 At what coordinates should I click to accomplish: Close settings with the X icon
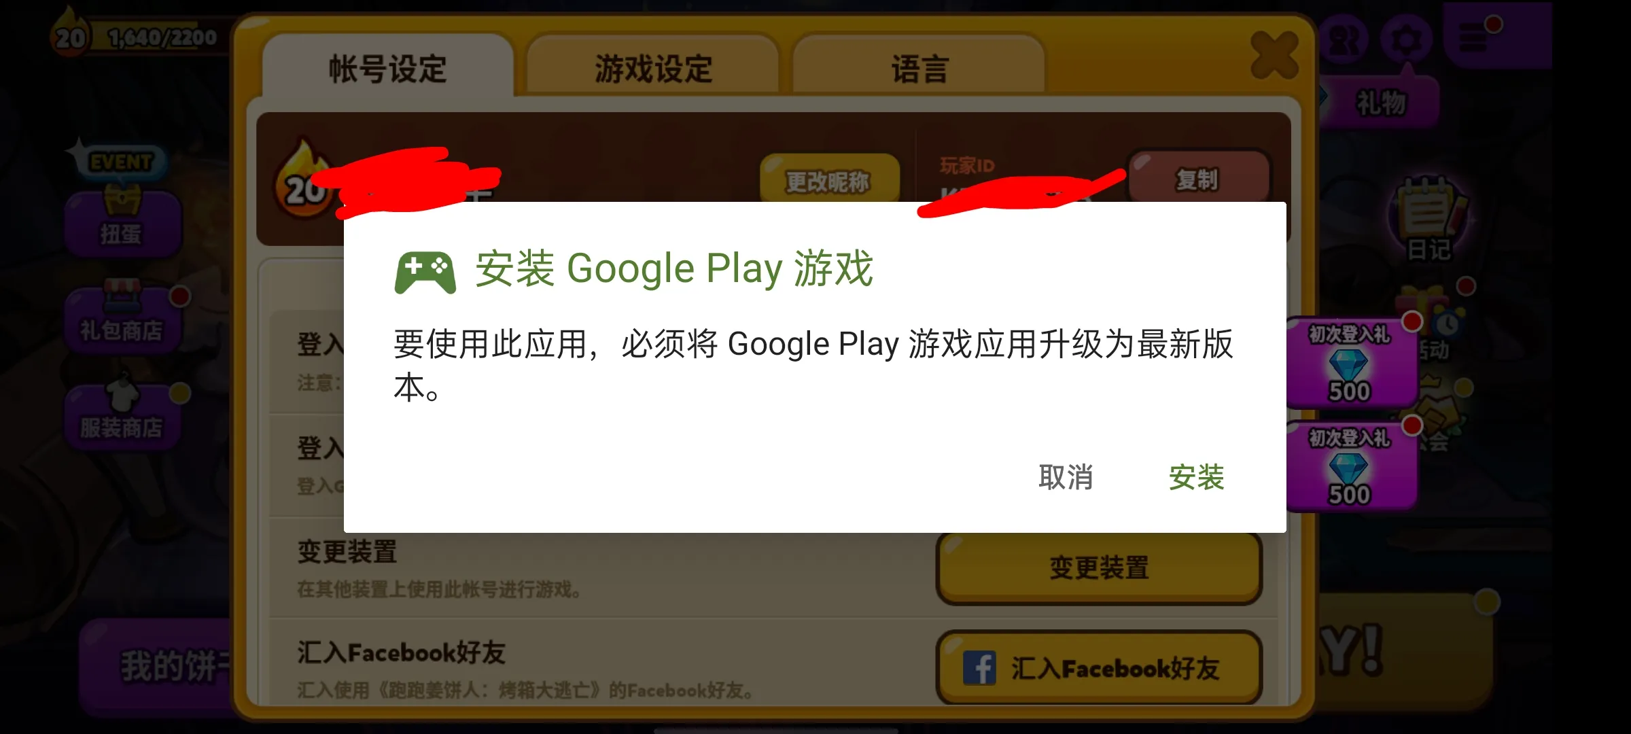(x=1275, y=56)
